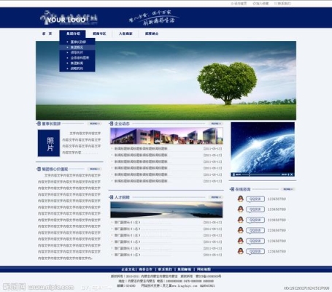Screen dimensions: 332x292
Task: Open the 集团介绍 navigation menu
Action: (72, 34)
